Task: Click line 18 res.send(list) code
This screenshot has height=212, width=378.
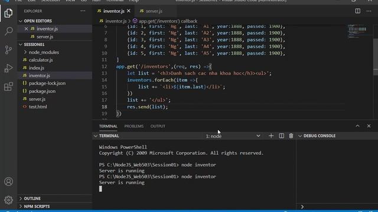Action: 147,107
